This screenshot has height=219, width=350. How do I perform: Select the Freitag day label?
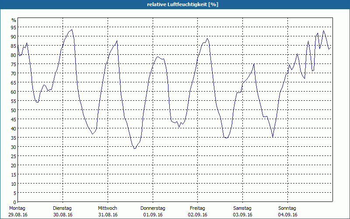197,208
